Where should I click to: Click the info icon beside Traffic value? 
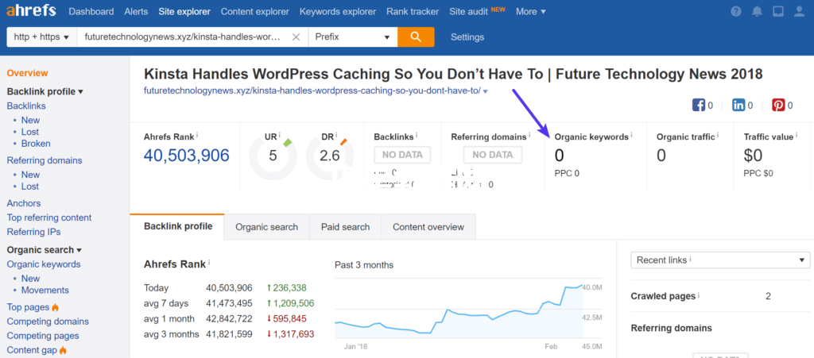pos(797,136)
